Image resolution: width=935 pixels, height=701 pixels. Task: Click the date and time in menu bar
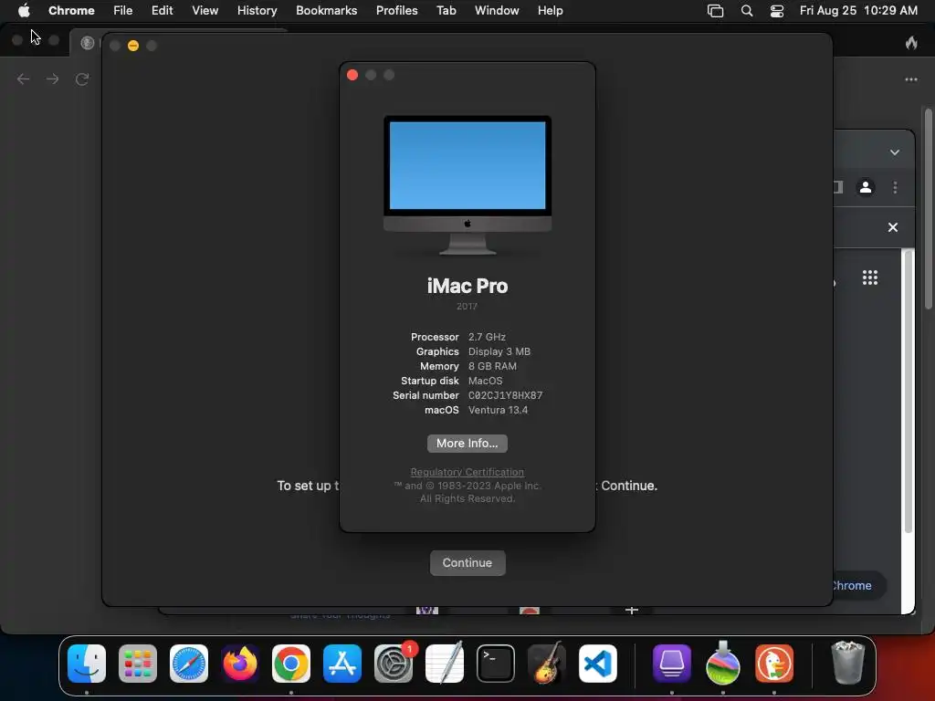pos(858,11)
